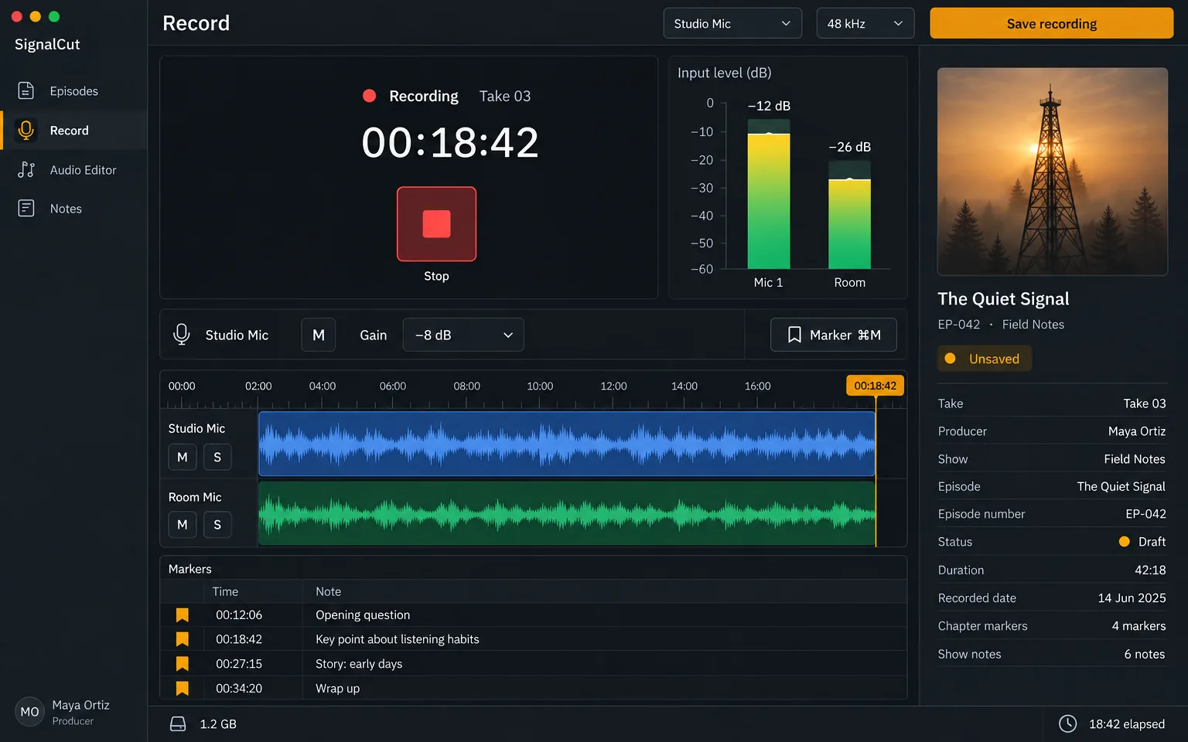
Task: Open the Notes sidebar item
Action: pyautogui.click(x=73, y=209)
